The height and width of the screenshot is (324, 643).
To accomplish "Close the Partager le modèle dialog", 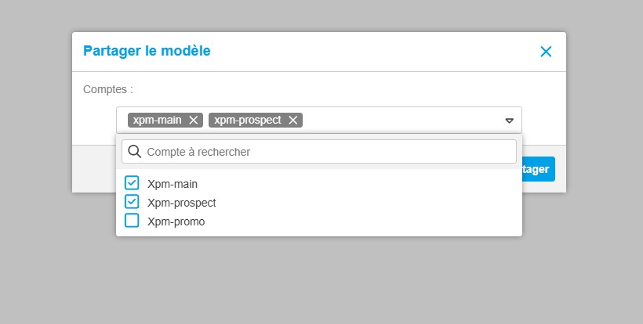I will (x=547, y=52).
